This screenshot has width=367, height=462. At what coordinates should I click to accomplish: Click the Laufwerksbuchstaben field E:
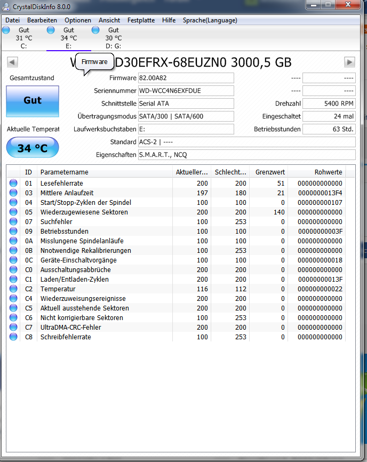(186, 129)
